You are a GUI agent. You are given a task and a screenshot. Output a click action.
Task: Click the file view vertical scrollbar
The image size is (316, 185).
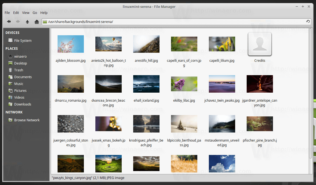pos(310,93)
